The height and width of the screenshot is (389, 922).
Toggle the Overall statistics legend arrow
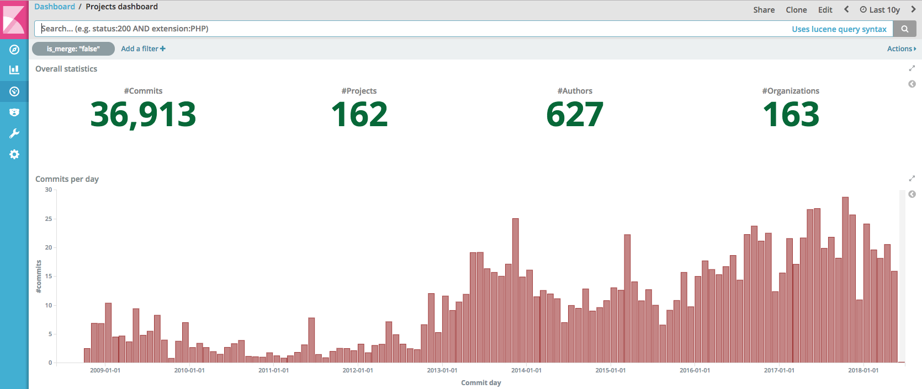coord(912,84)
